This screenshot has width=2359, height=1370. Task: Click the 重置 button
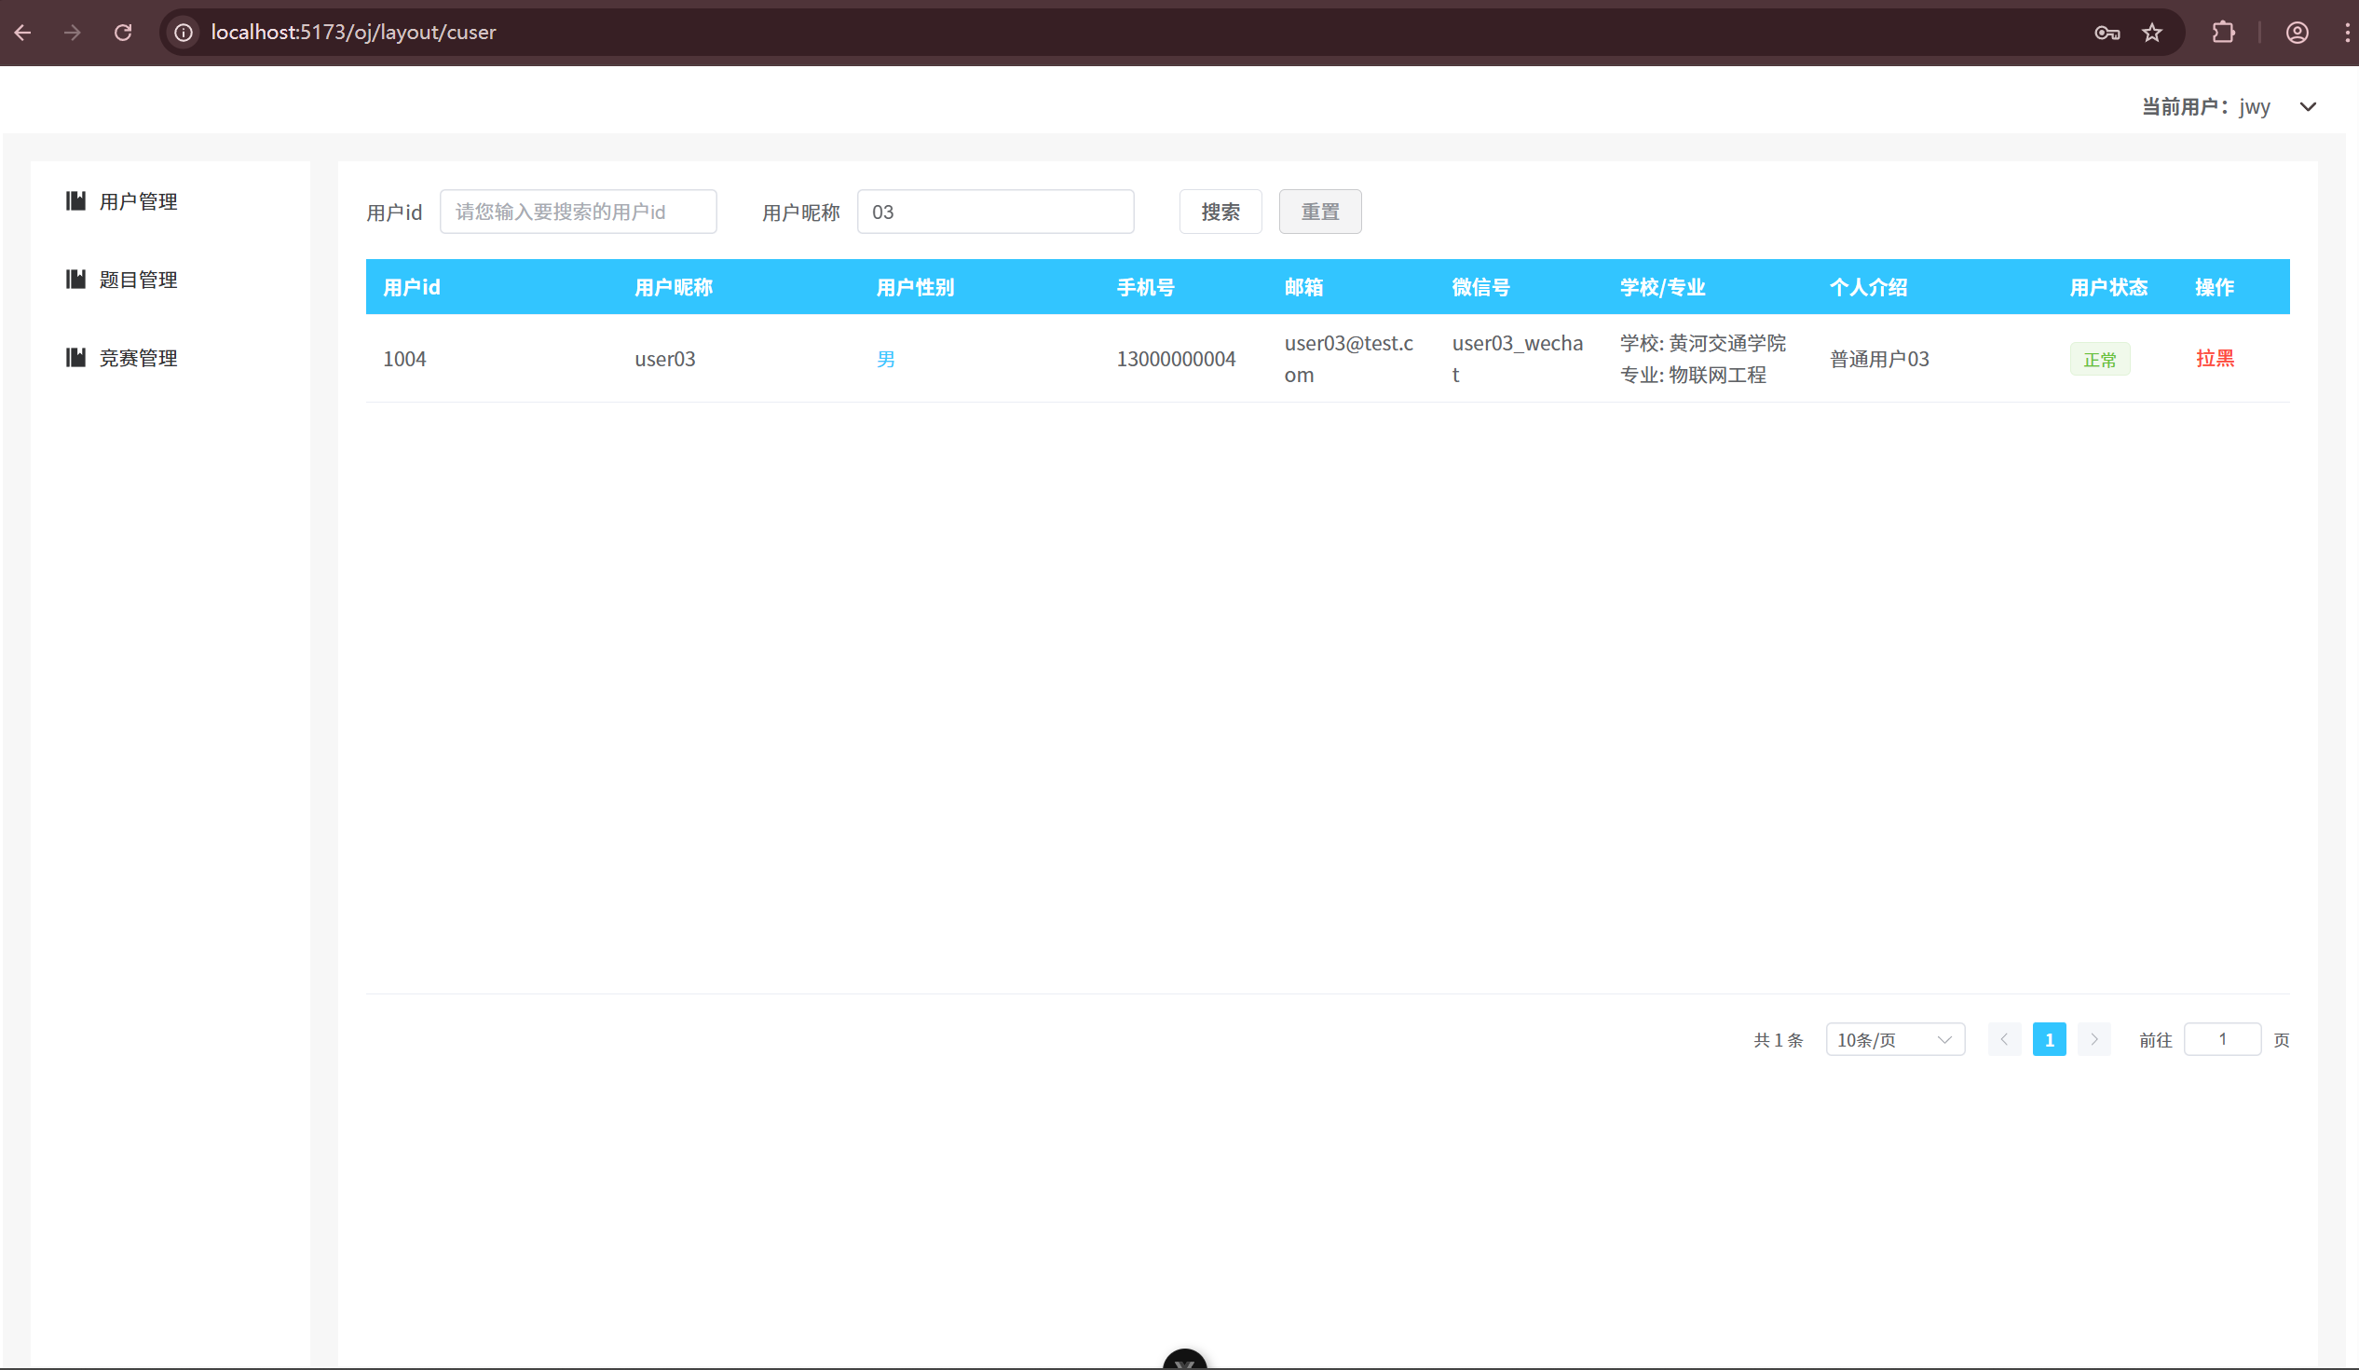pyautogui.click(x=1319, y=212)
